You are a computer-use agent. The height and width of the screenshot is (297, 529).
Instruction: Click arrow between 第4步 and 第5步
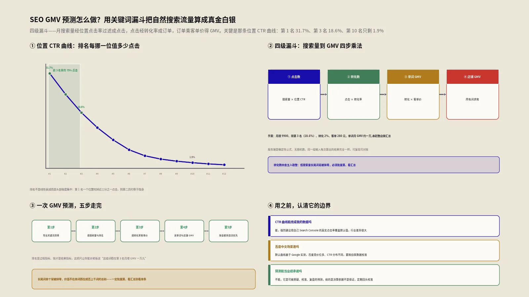pyautogui.click(x=206, y=231)
